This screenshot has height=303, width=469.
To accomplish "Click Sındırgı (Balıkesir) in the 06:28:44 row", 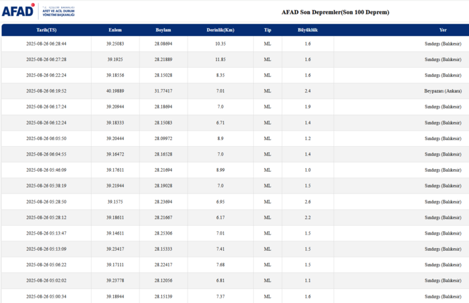I will pos(443,44).
